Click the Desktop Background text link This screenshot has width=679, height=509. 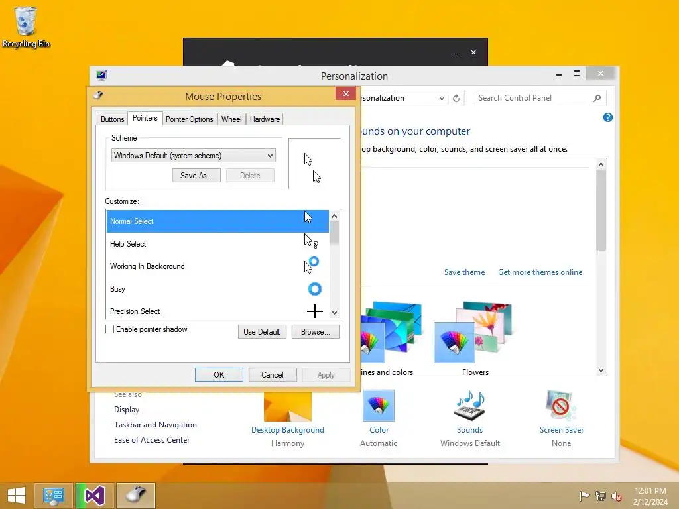[288, 429]
